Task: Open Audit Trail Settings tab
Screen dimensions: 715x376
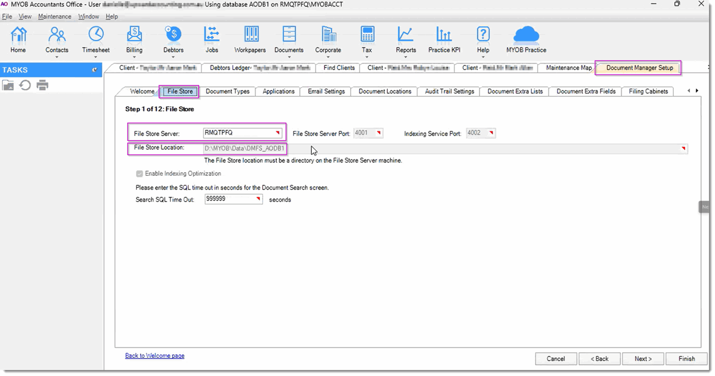Action: pos(449,91)
